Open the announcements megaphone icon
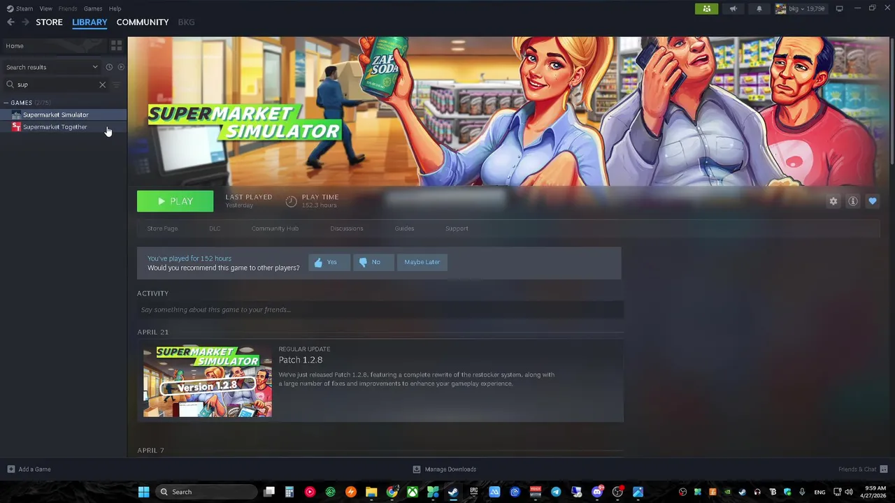Screen dimensions: 895x503 point(733,9)
